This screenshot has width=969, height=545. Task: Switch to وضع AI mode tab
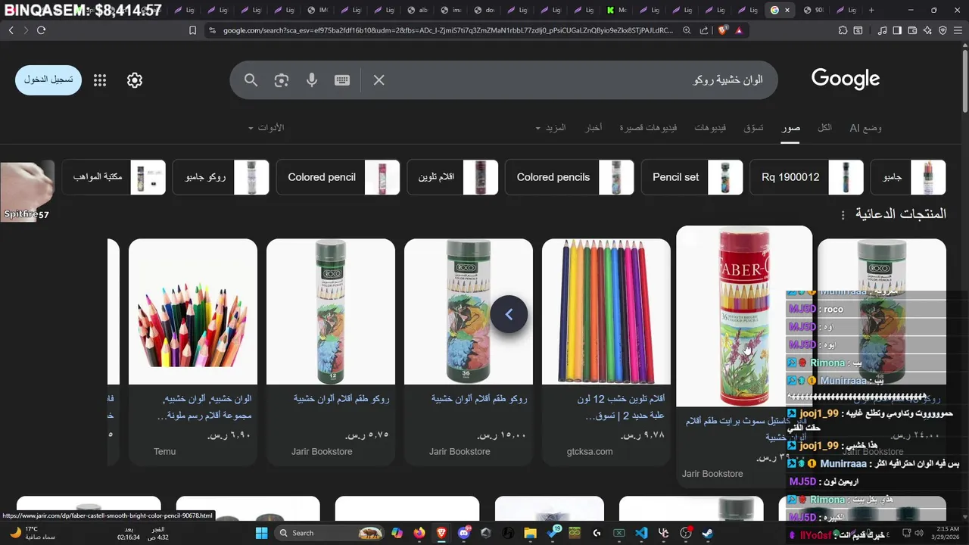(865, 127)
